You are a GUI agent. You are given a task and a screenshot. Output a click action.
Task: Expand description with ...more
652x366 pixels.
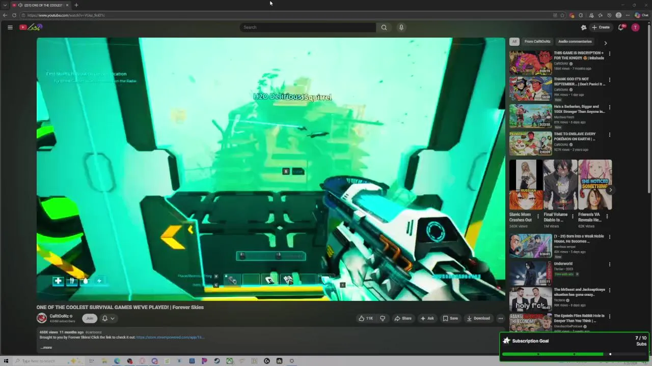[x=46, y=348]
